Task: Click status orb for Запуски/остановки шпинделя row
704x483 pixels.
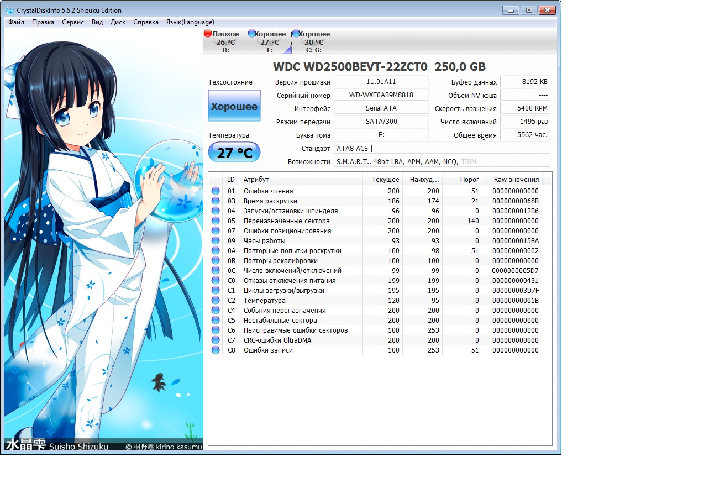Action: [216, 211]
